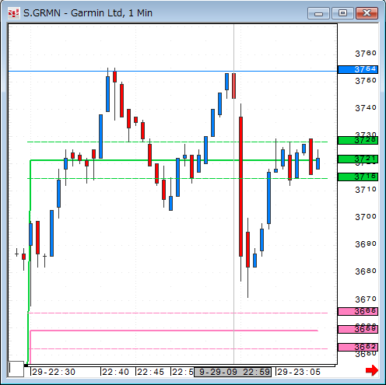Viewport: 386px width, 385px height.
Task: Click the 29-22:30 time axis label
Action: (54, 372)
